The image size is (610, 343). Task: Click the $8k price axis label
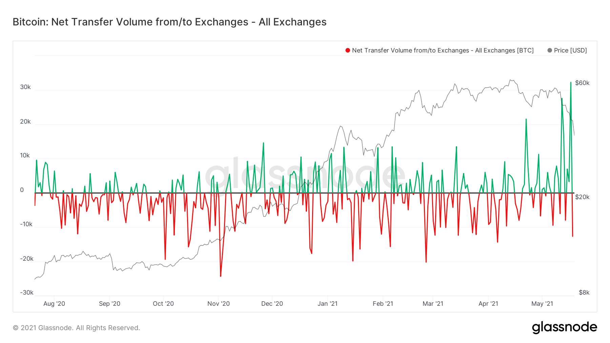tap(584, 293)
